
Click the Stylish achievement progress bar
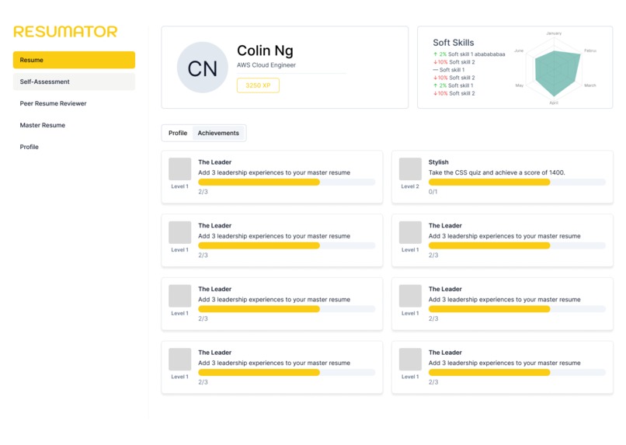[517, 182]
